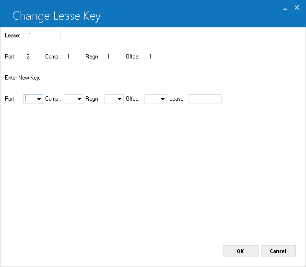306x267 pixels.
Task: Click the current Regn value 1
Action: point(108,57)
